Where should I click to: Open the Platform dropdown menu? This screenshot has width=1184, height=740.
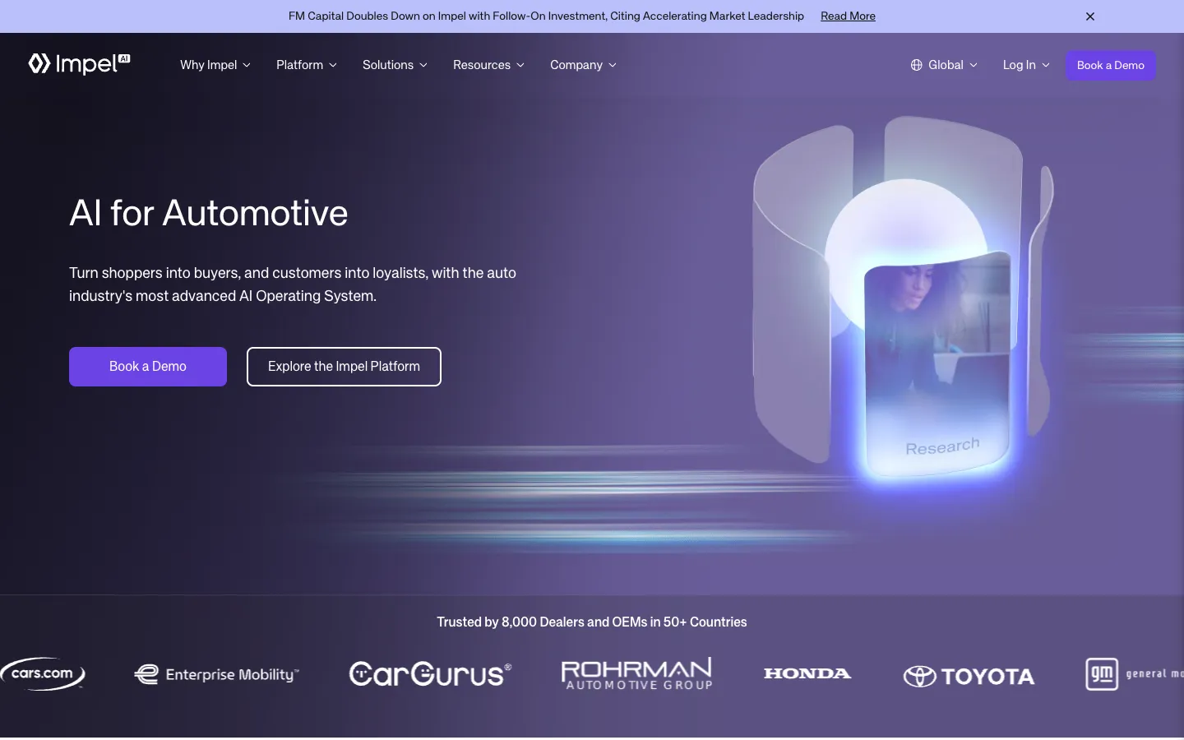point(307,65)
